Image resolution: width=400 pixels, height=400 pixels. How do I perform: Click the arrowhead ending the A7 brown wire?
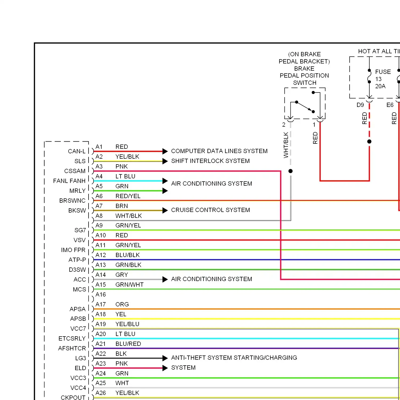[x=165, y=210]
